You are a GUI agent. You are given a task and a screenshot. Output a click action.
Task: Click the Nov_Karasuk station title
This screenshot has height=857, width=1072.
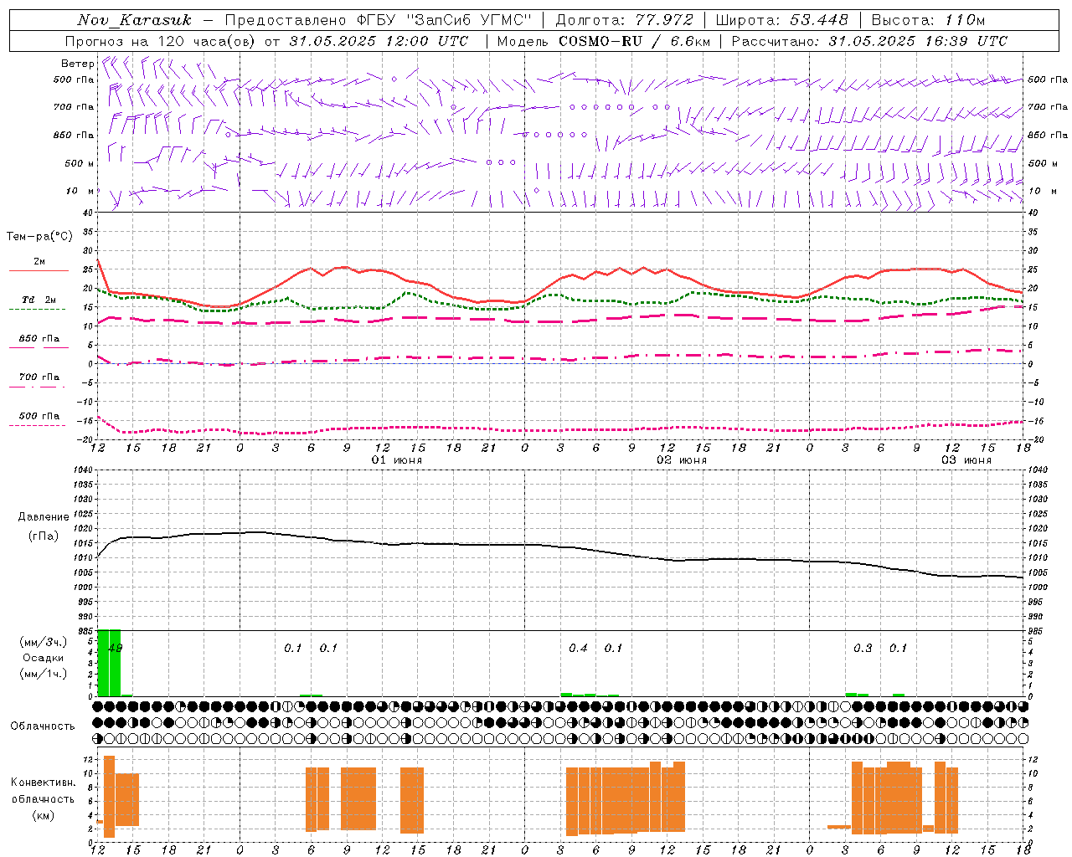coord(134,20)
